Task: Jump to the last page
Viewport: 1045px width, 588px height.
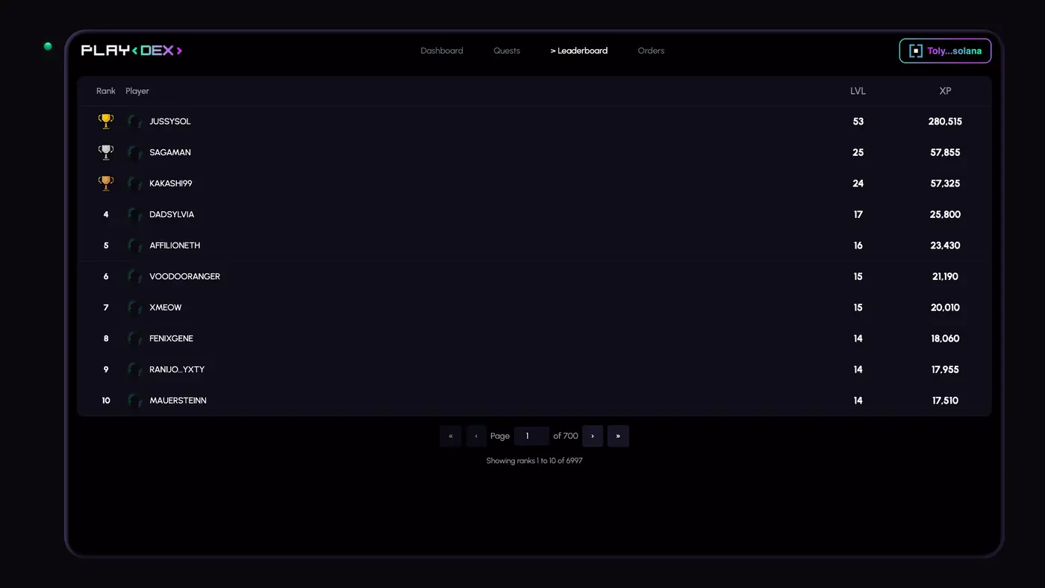Action: [x=618, y=436]
